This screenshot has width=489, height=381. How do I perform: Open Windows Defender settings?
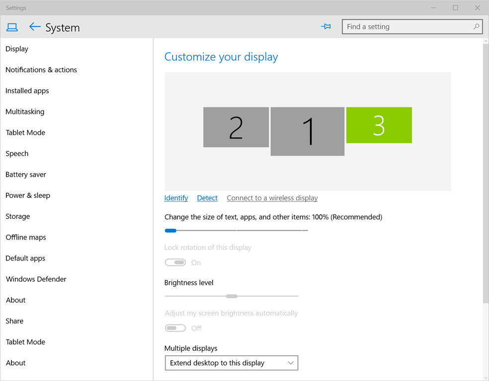coord(36,279)
